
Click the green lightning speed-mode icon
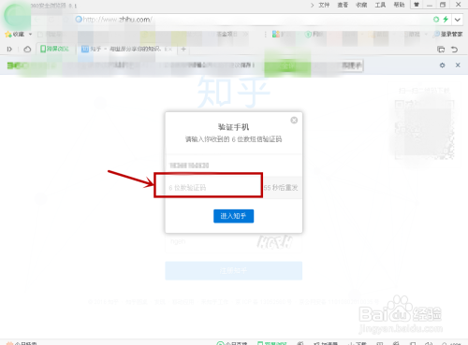446,20
